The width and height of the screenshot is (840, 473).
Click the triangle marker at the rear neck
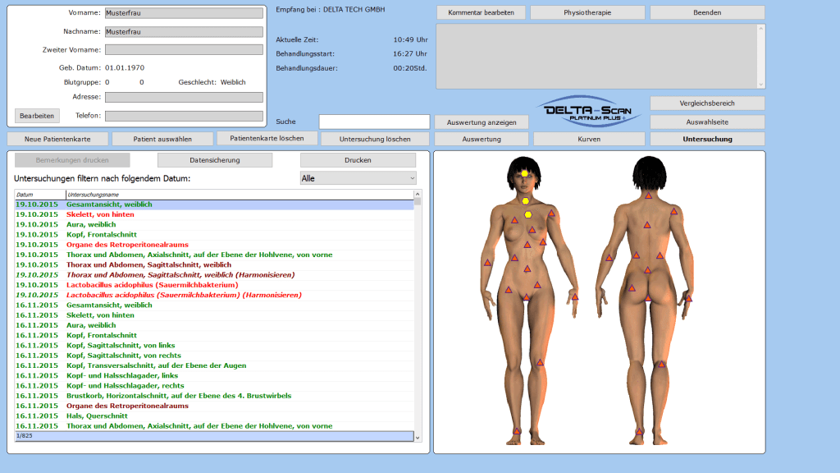pyautogui.click(x=648, y=195)
